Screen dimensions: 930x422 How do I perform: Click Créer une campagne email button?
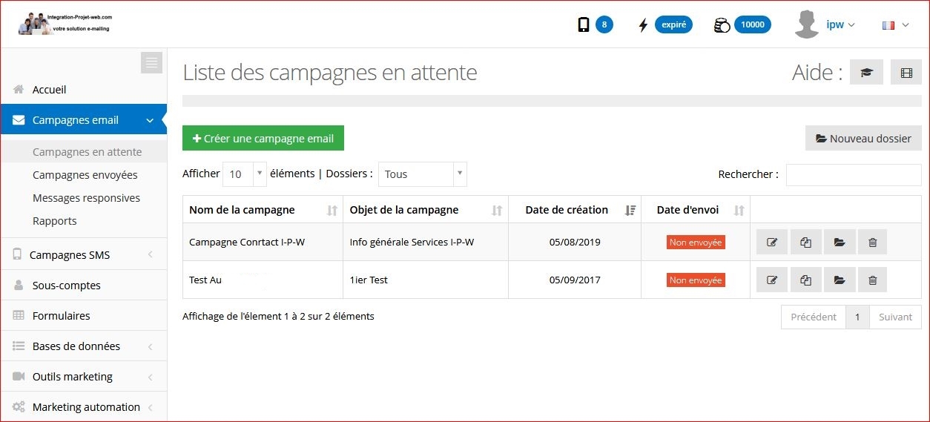coord(263,138)
